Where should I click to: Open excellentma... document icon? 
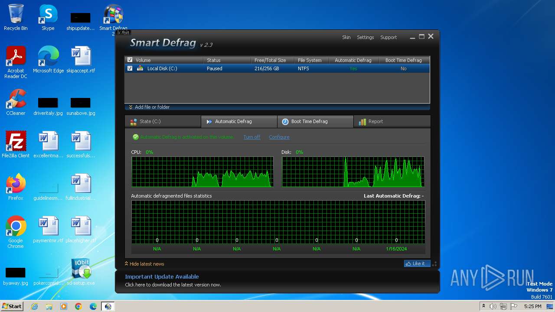(x=48, y=145)
